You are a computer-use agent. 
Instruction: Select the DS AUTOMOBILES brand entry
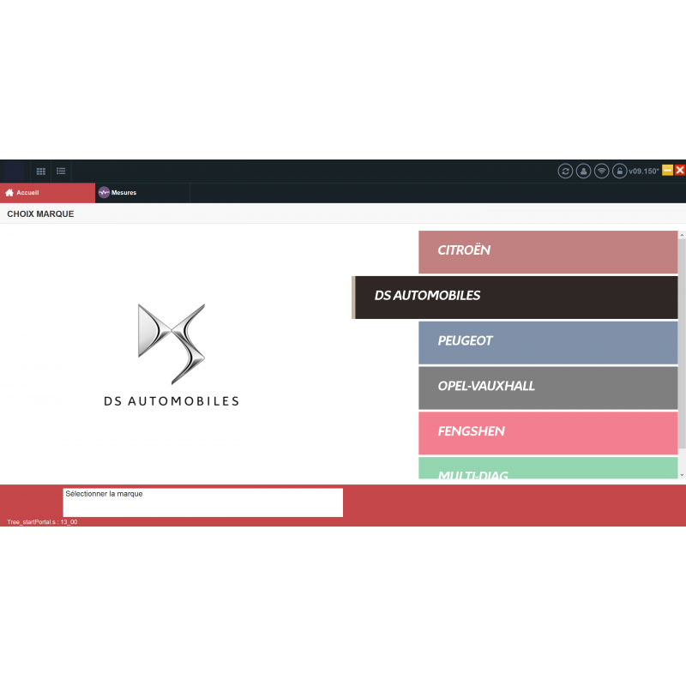pyautogui.click(x=514, y=296)
